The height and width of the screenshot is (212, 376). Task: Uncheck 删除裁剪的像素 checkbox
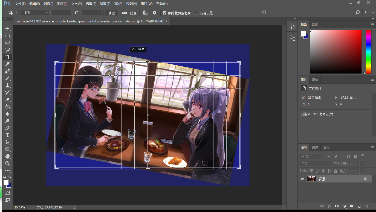164,13
